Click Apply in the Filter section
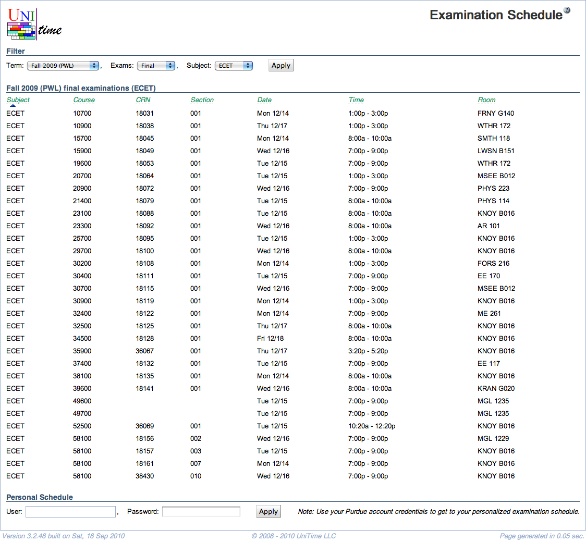 point(280,65)
